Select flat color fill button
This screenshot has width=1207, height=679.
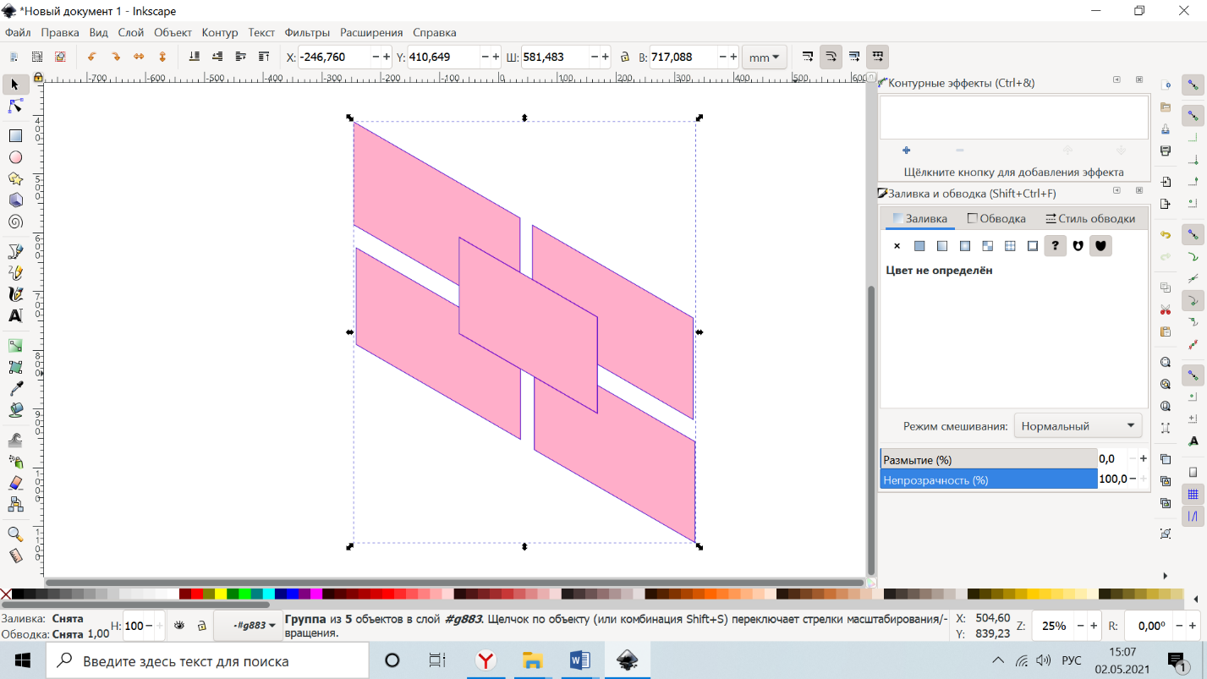(919, 246)
